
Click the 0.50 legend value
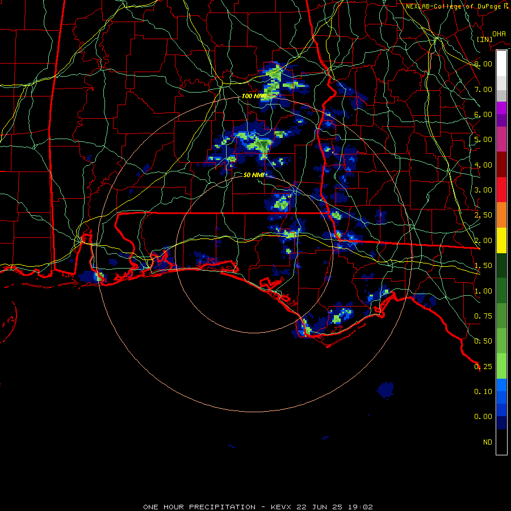click(483, 341)
